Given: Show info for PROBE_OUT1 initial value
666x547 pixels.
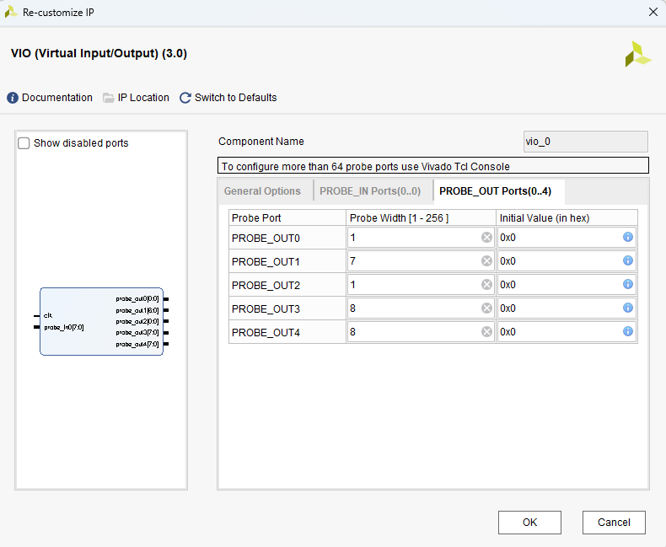Looking at the screenshot, I should (628, 260).
